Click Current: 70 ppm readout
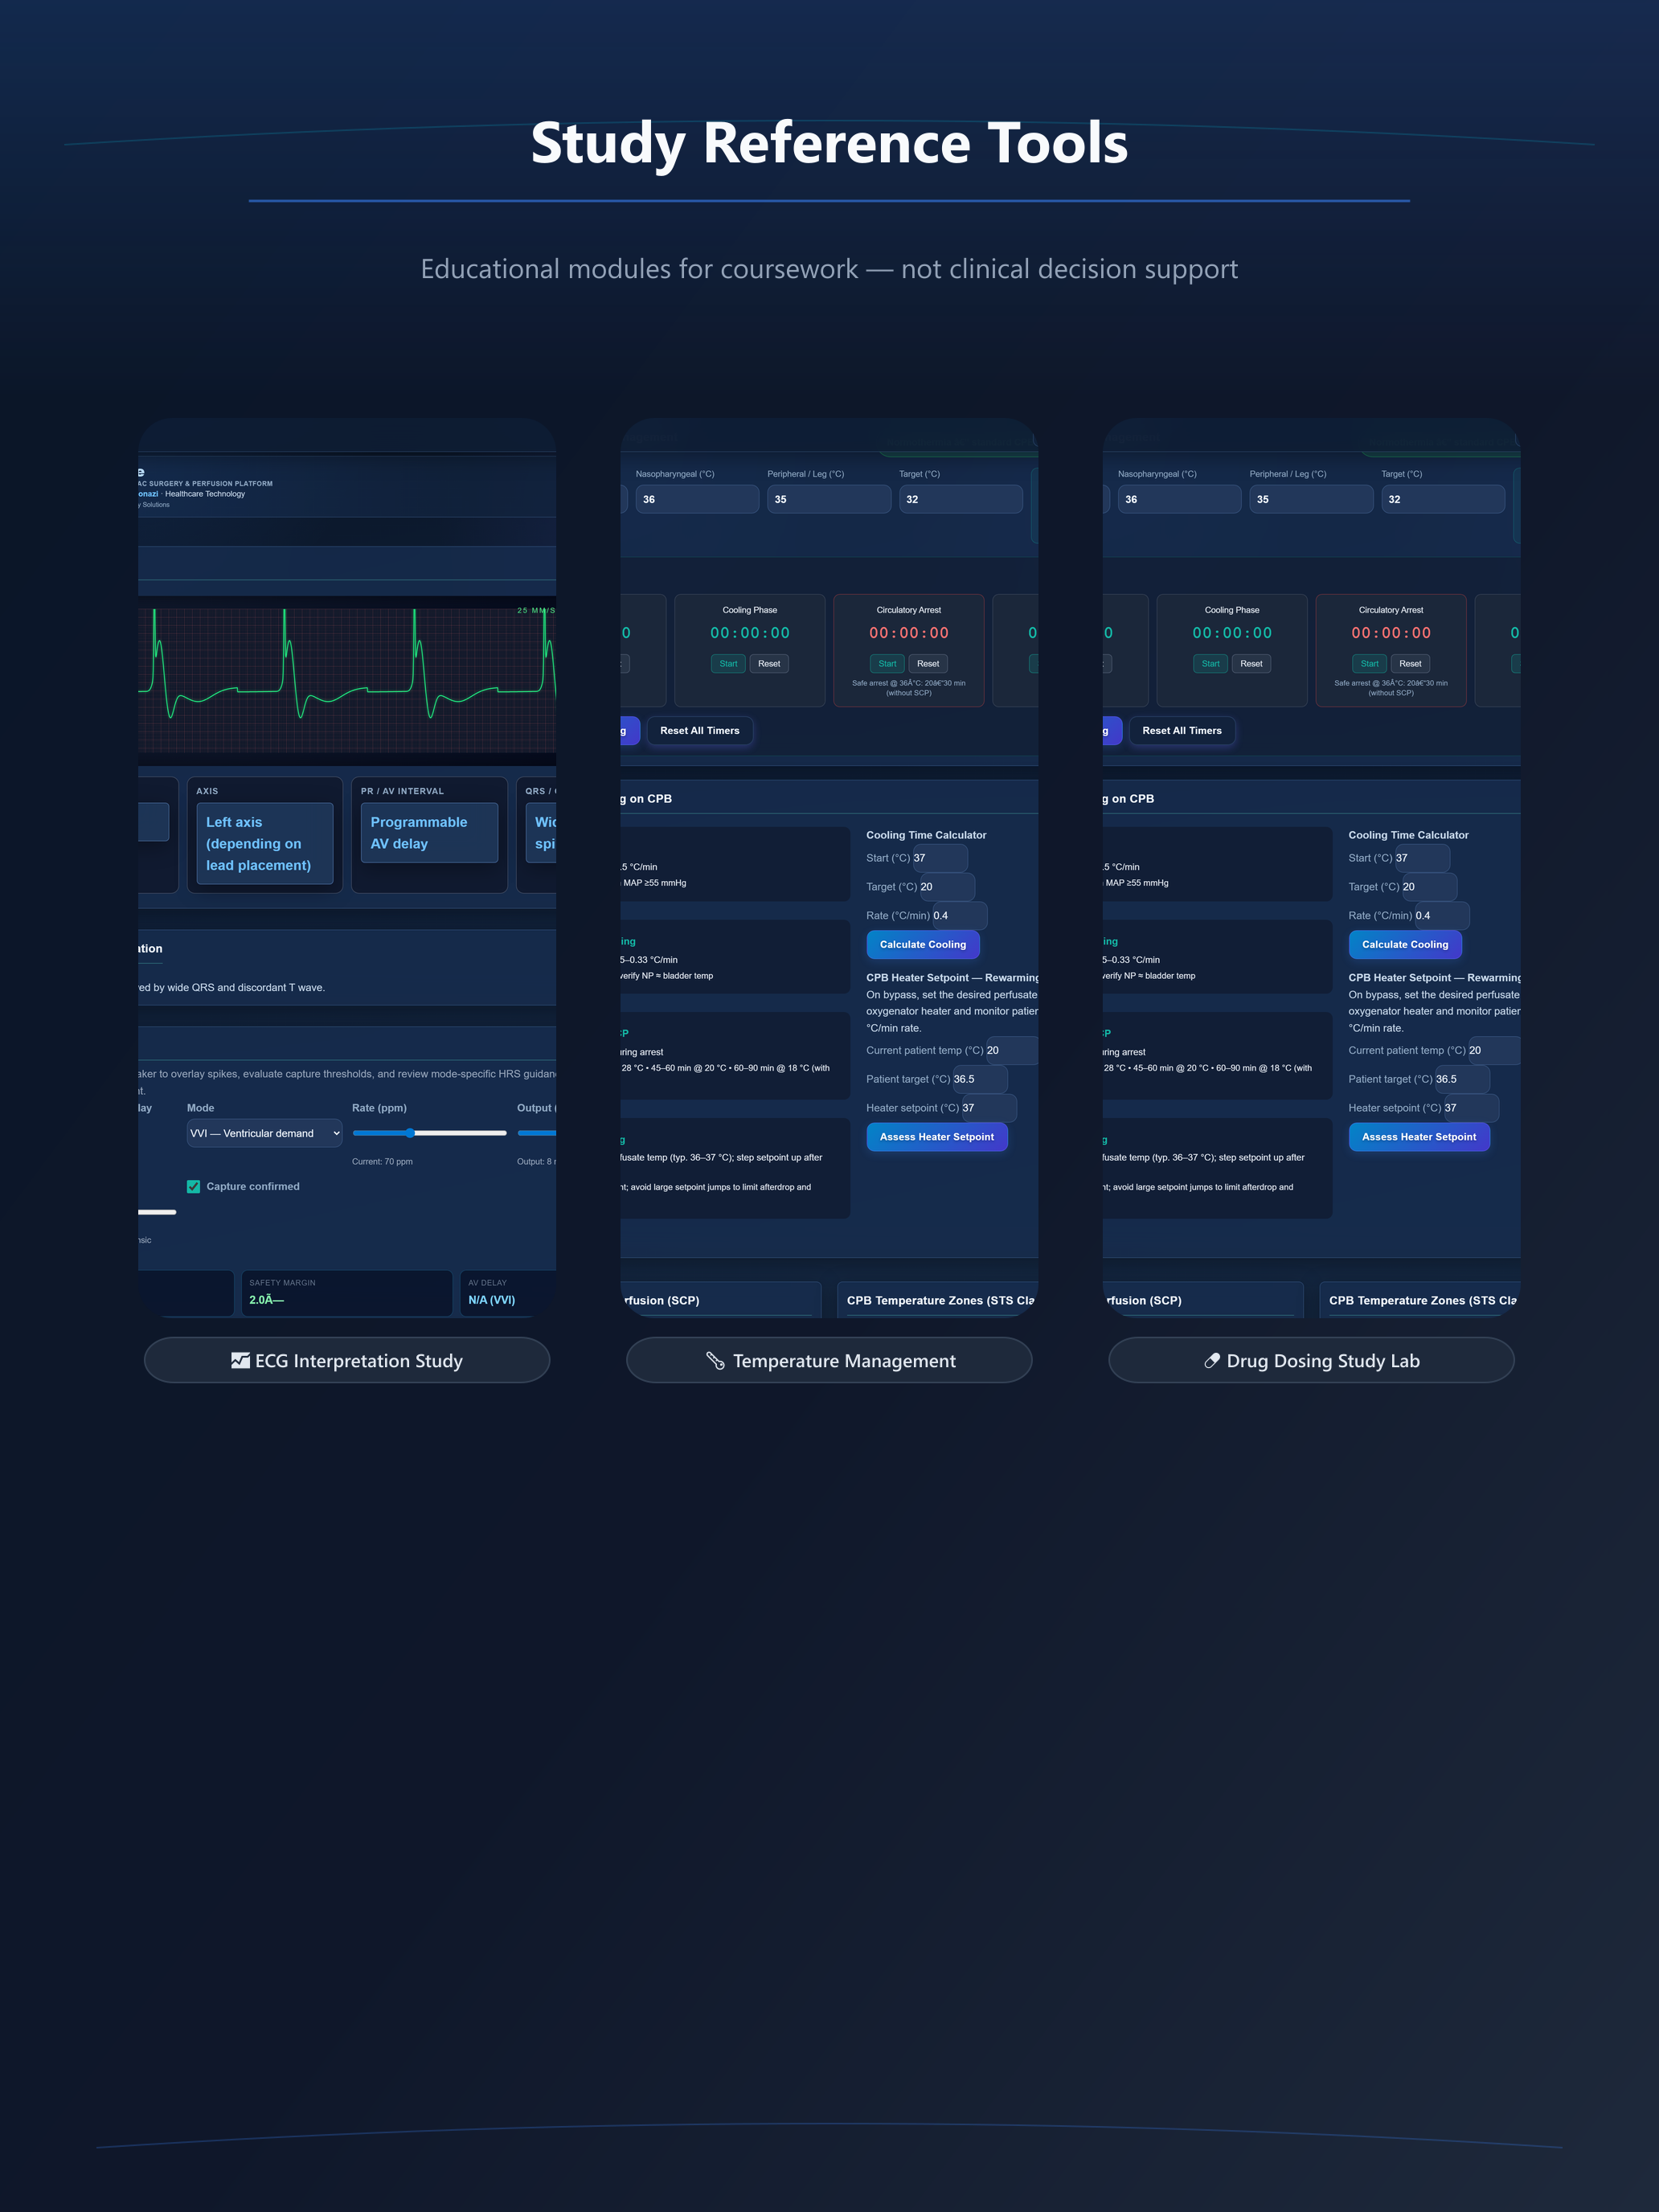Screen dimensions: 1659x2212 (x=382, y=1161)
